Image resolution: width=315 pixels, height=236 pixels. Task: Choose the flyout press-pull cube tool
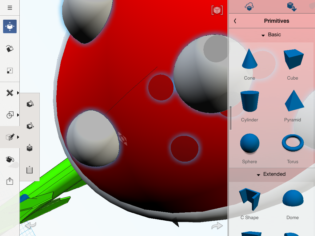point(30,148)
